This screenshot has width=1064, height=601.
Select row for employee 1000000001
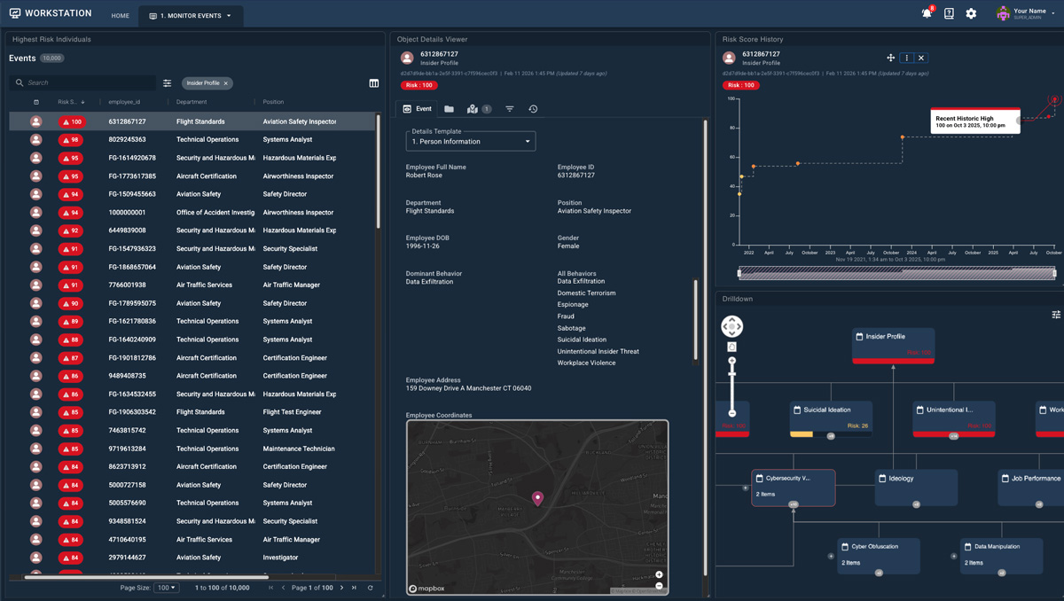(x=192, y=213)
